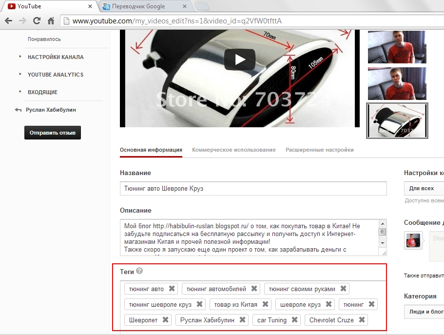The width and height of the screenshot is (444, 335).
Task: Expand НАСТРОЙКИ КАНАЛА section
Action: tap(20, 57)
